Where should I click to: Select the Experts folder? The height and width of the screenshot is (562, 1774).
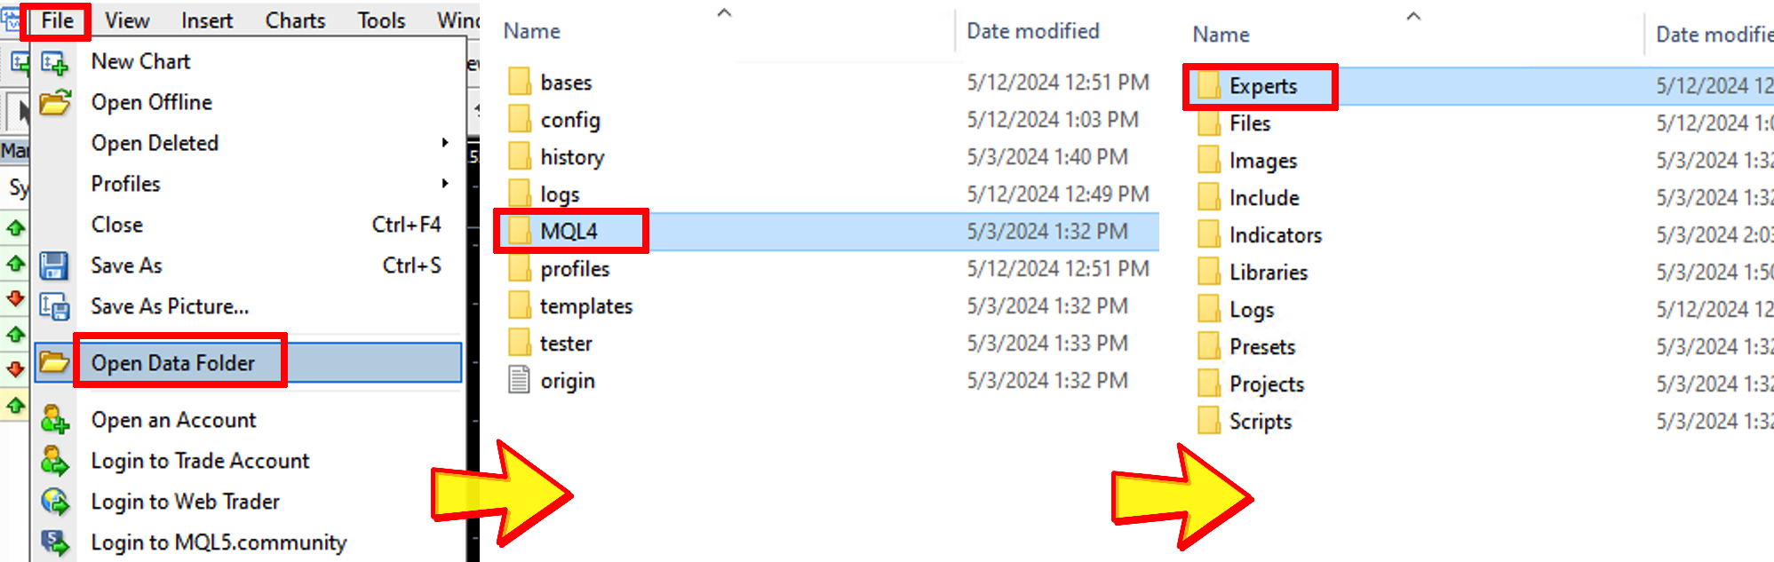[1262, 86]
